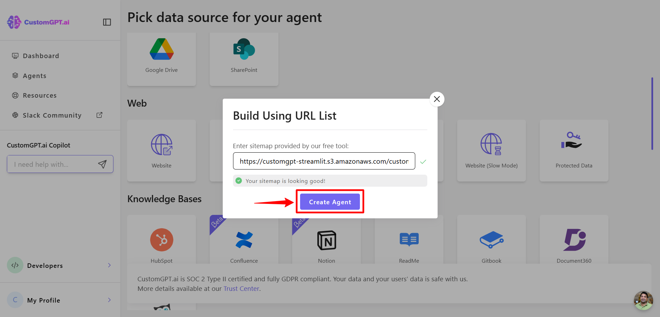
Task: Click the Slack Community external link icon
Action: point(99,115)
